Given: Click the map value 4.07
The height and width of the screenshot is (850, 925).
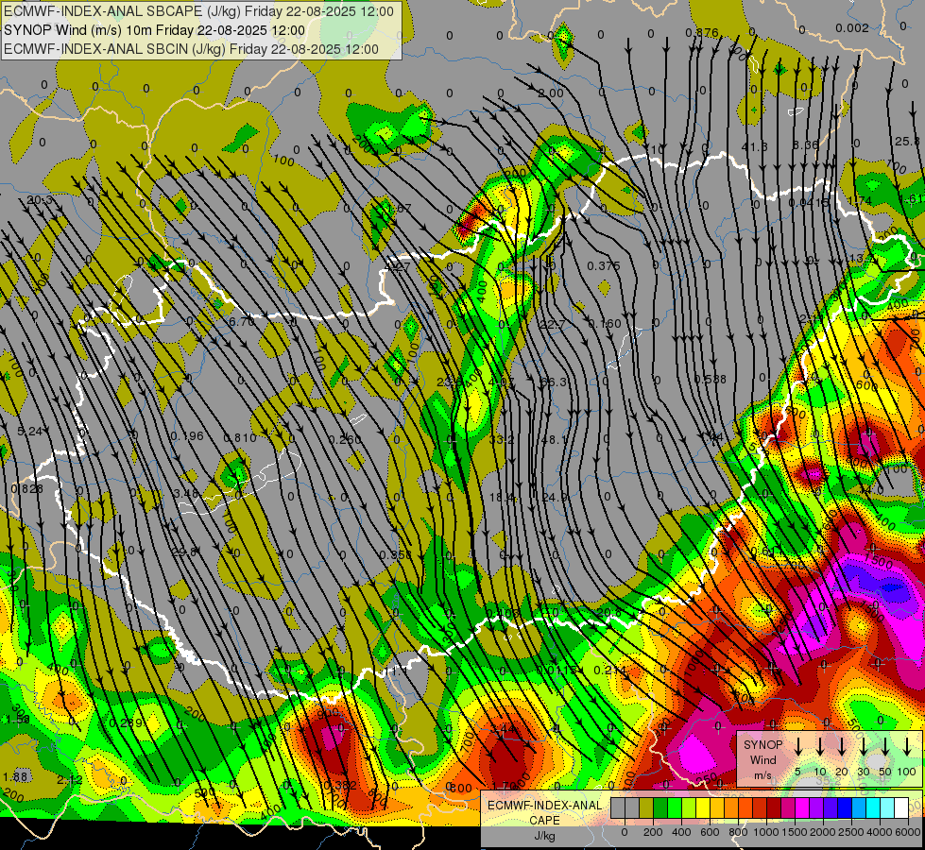Looking at the screenshot, I should coord(502,382).
